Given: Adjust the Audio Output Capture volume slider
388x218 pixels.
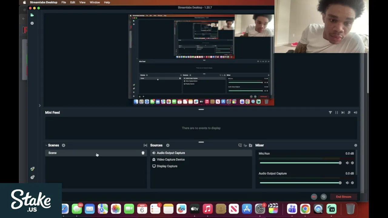Looking at the screenshot, I should 300,183.
